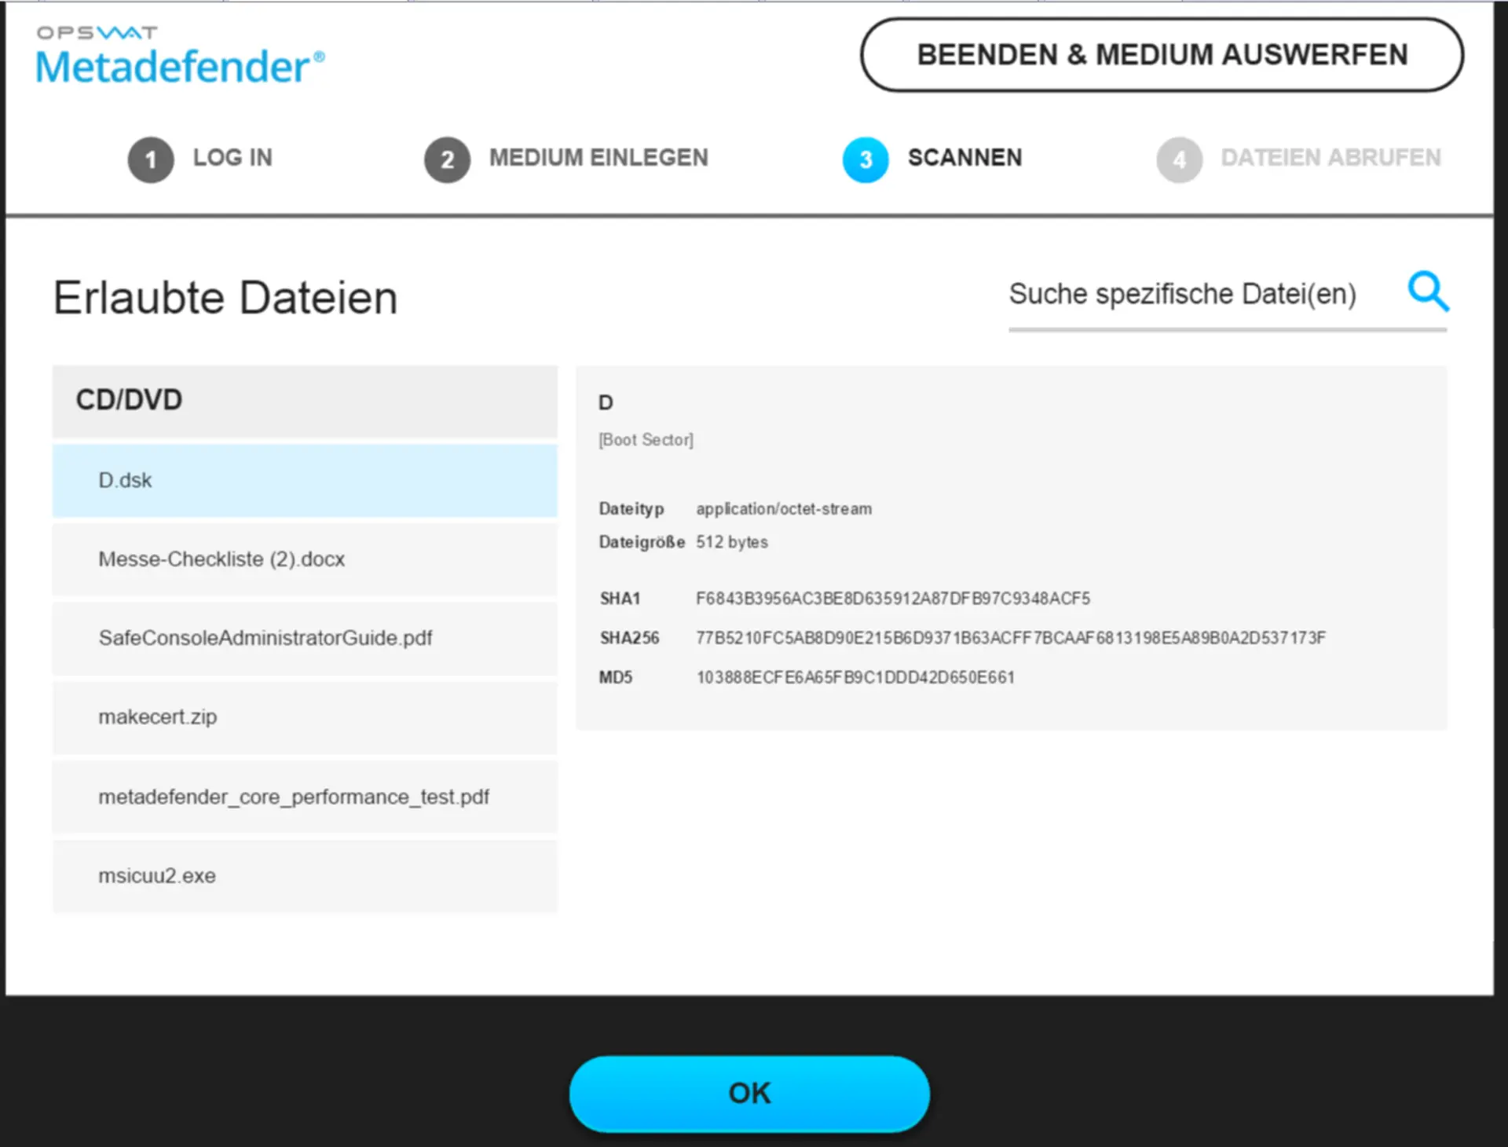Pick msicuu2.exe from the file list

[x=305, y=876]
